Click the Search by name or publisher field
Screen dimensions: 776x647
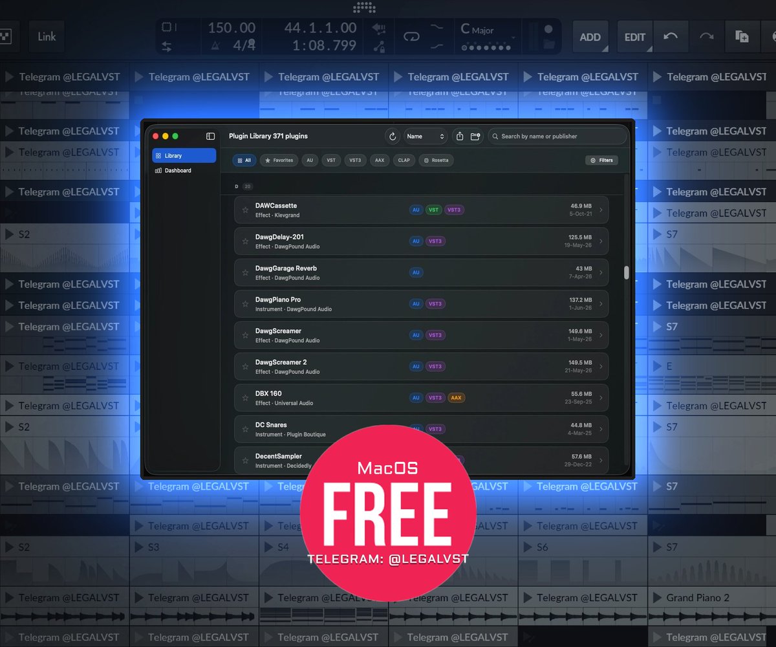point(557,137)
